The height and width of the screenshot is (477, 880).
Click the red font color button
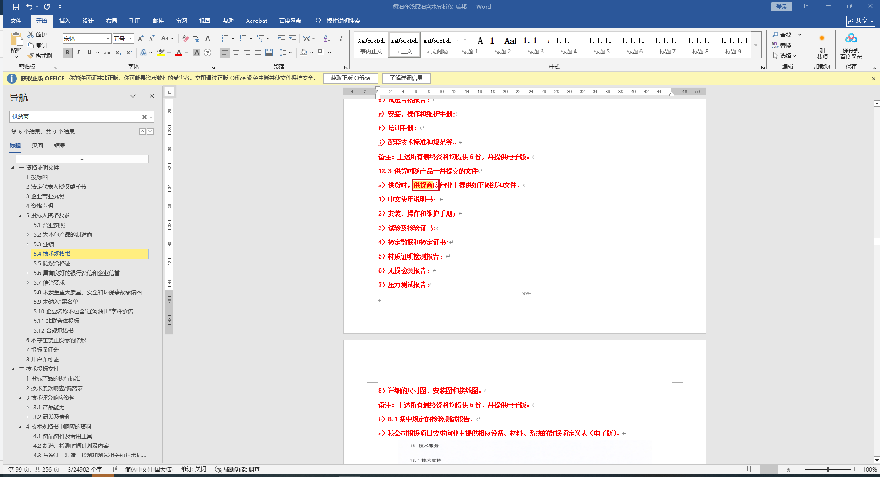click(x=179, y=53)
